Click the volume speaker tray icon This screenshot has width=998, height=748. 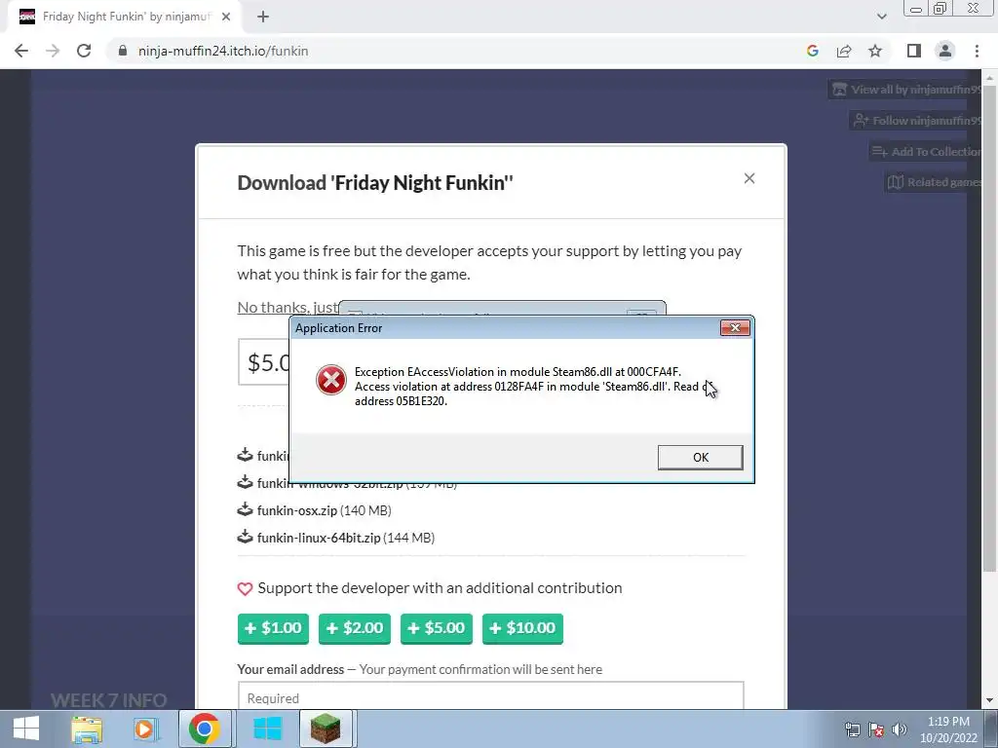[x=900, y=729]
